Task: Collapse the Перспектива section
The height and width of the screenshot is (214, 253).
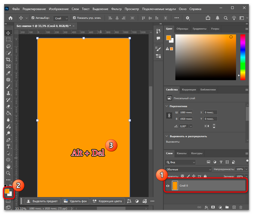Action: (167, 106)
